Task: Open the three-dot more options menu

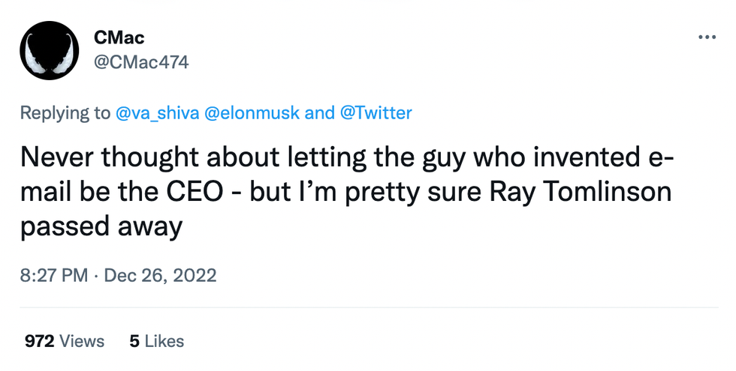Action: tap(707, 37)
